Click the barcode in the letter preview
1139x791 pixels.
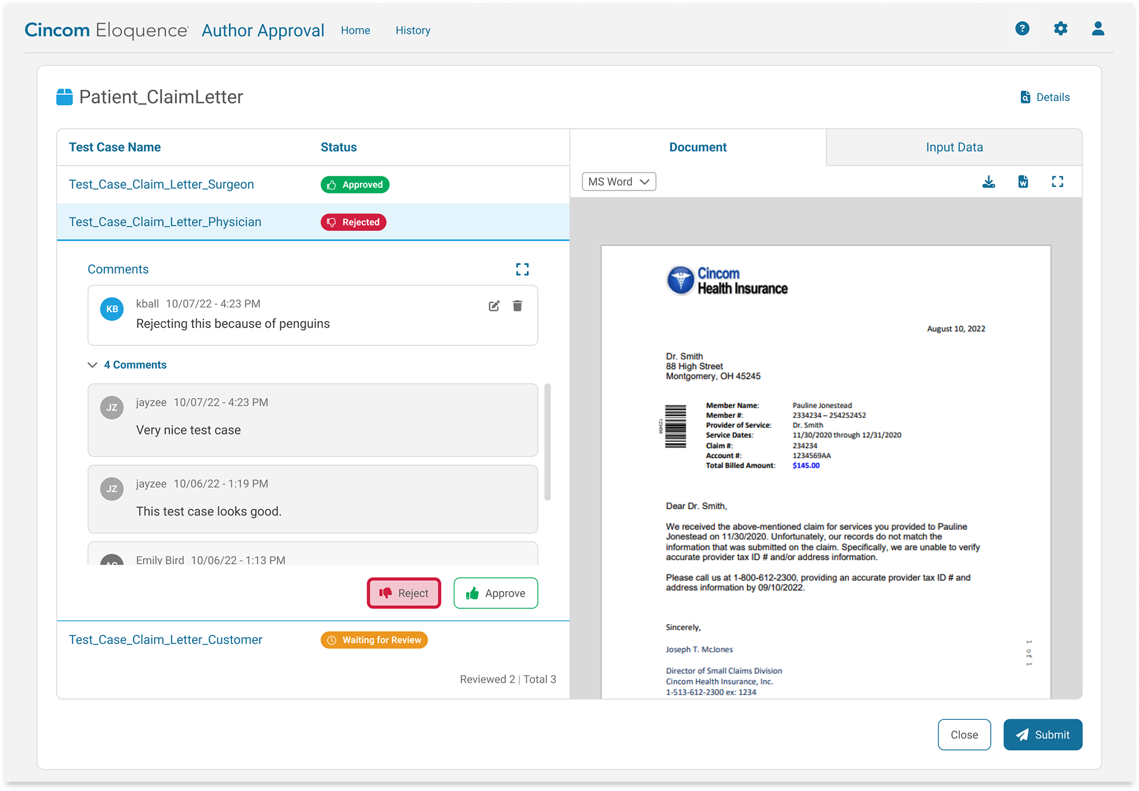675,426
